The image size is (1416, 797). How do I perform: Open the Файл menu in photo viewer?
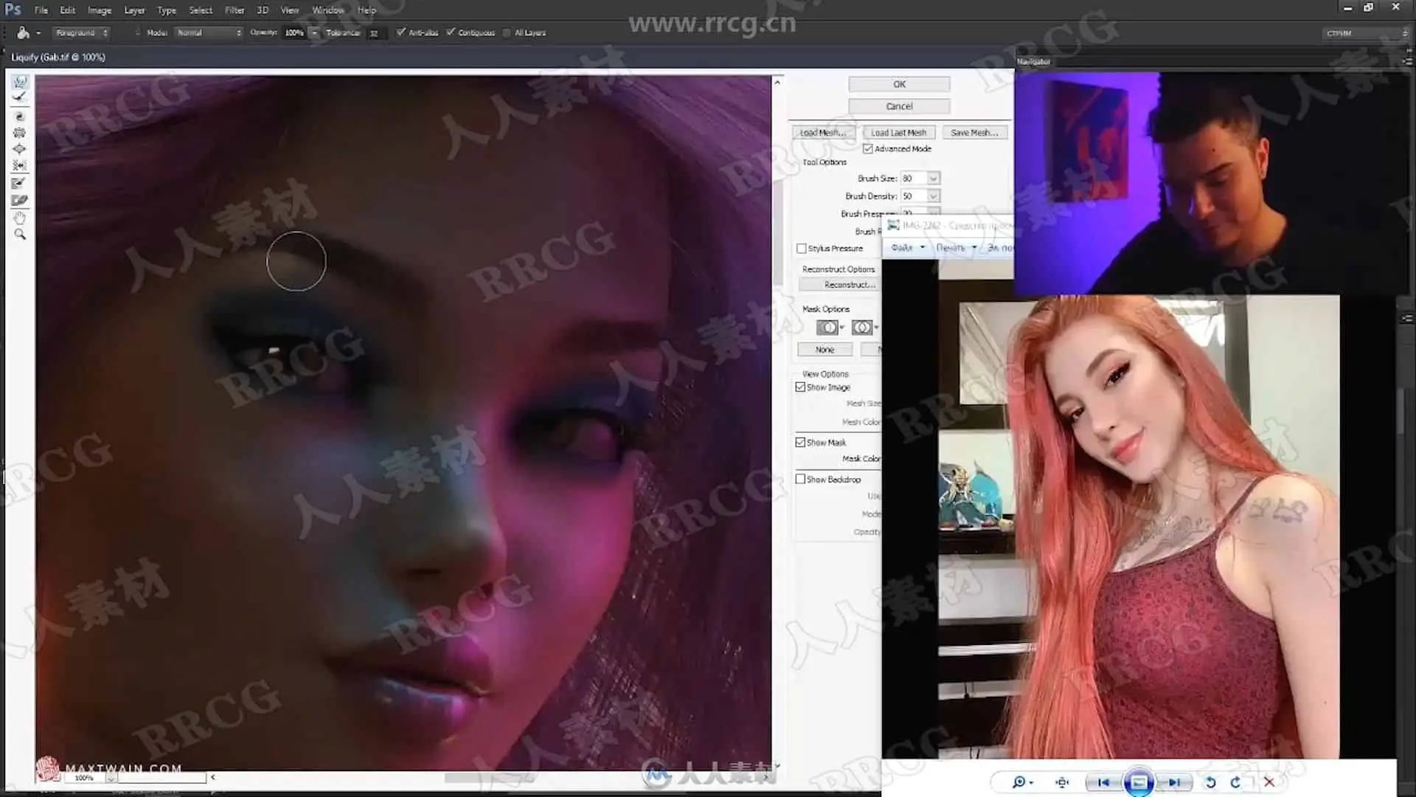[907, 248]
